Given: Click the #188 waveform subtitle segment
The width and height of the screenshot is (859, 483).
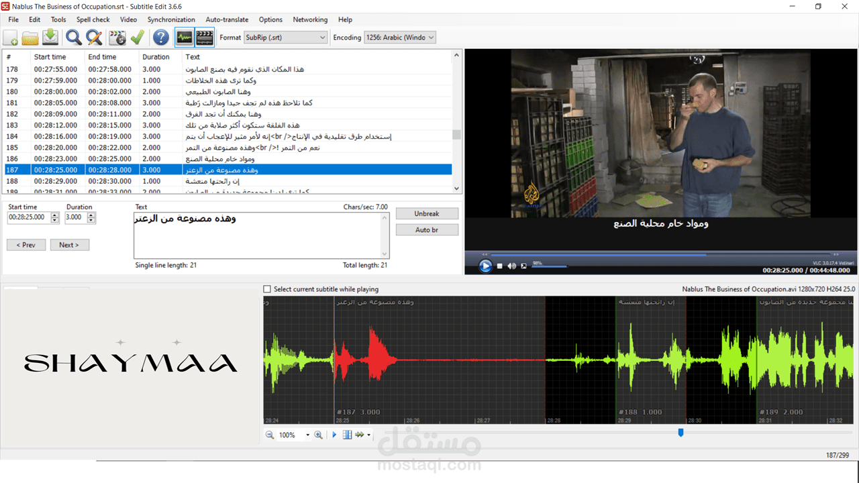Looking at the screenshot, I should coord(651,360).
